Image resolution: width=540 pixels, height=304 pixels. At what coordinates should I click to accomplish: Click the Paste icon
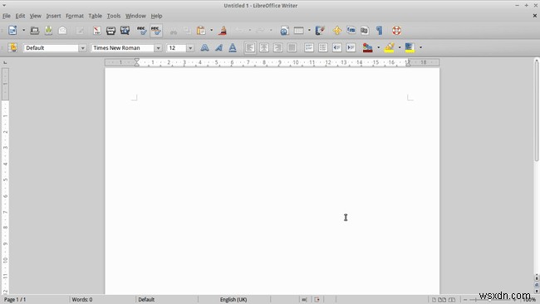click(x=201, y=30)
